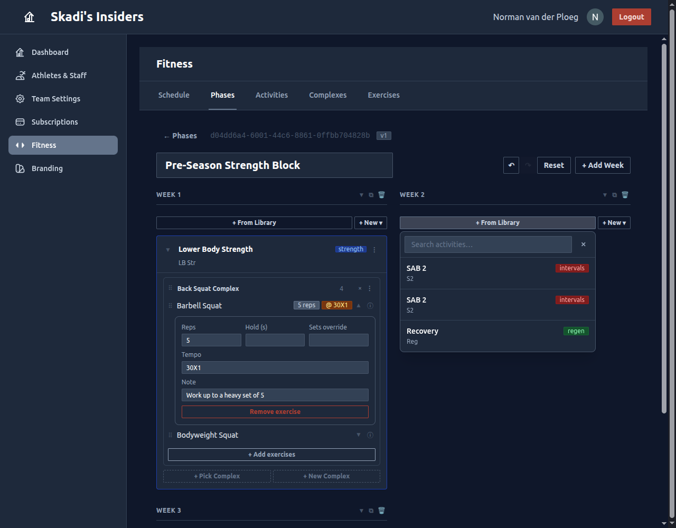Click the Remove exercise button
The width and height of the screenshot is (676, 528).
(x=275, y=412)
